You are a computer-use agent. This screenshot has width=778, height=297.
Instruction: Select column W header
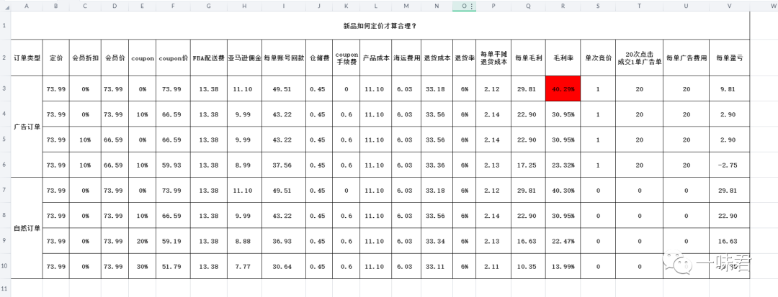tap(764, 6)
